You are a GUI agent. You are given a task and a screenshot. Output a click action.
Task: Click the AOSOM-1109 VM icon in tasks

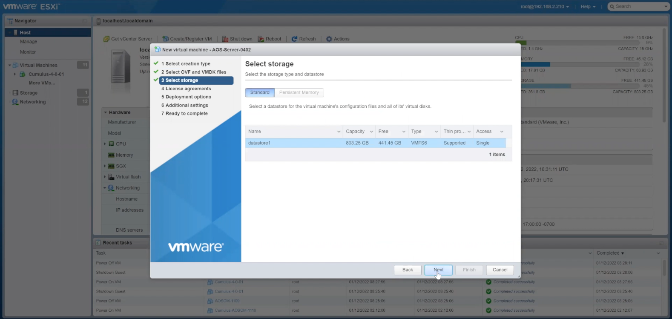(x=210, y=301)
